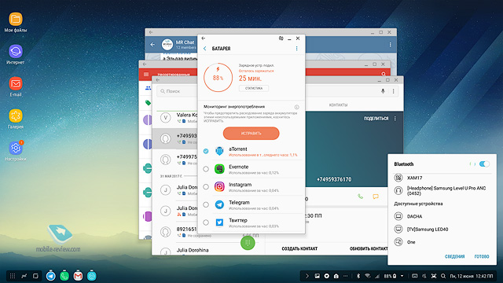The image size is (503, 283).
Task: Open the on-screen keyboard tray icon
Action: click(414, 276)
